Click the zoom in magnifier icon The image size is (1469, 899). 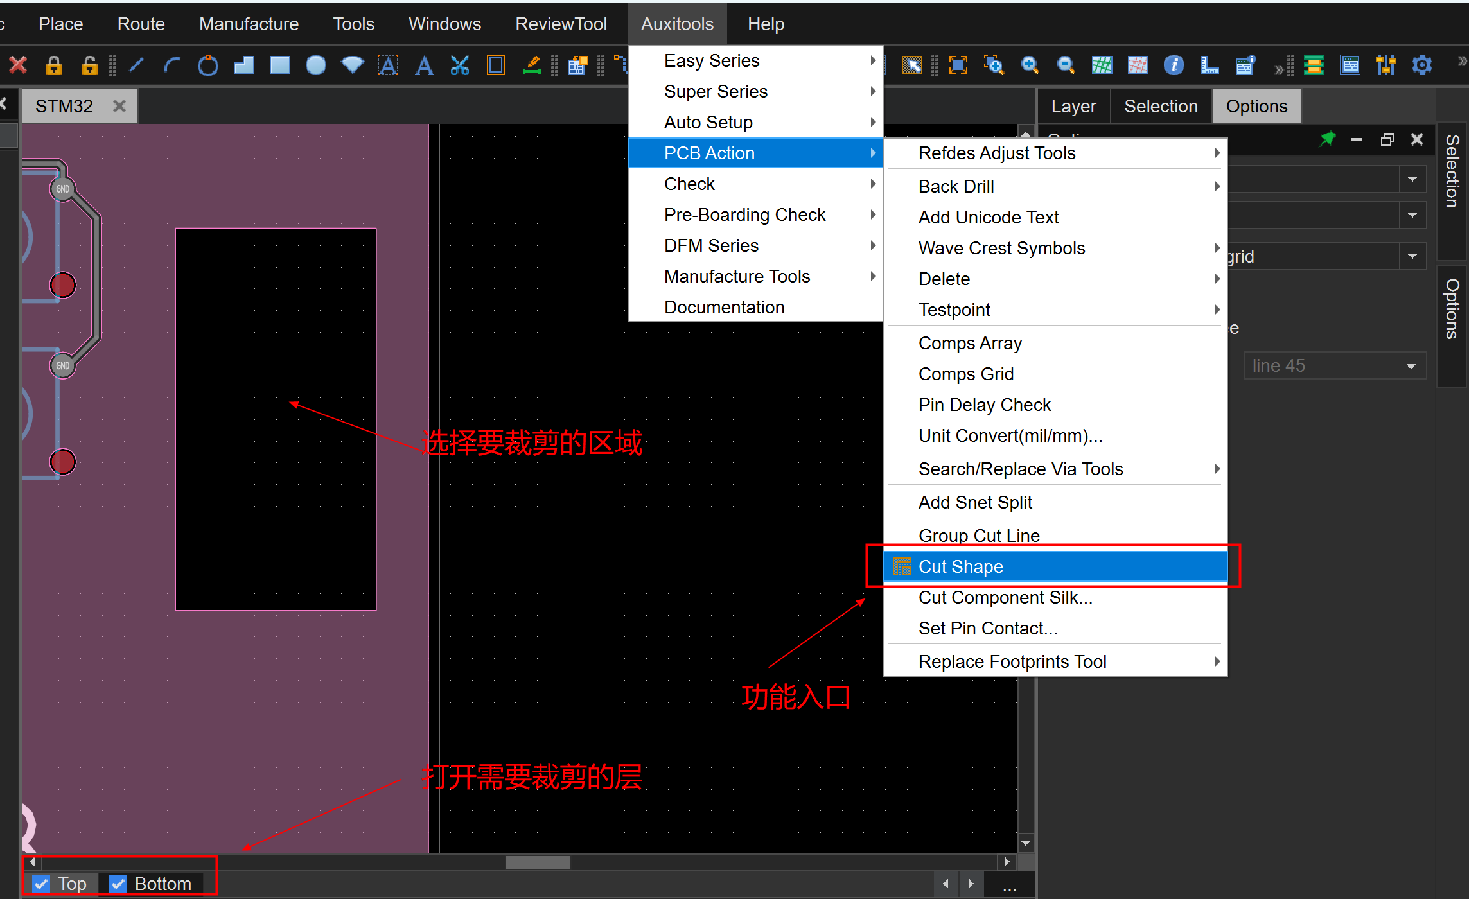(x=1030, y=65)
